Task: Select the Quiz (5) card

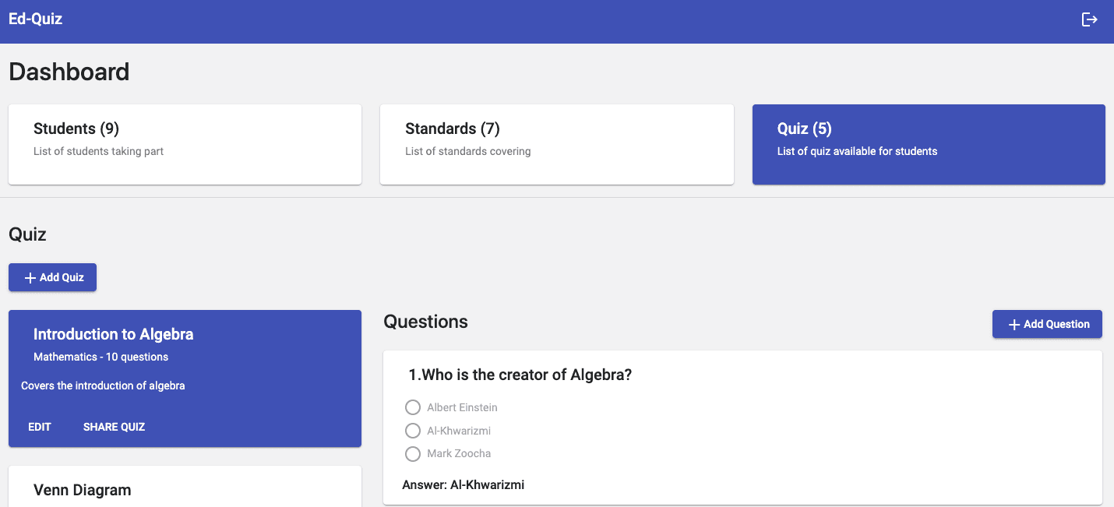Action: pos(928,144)
